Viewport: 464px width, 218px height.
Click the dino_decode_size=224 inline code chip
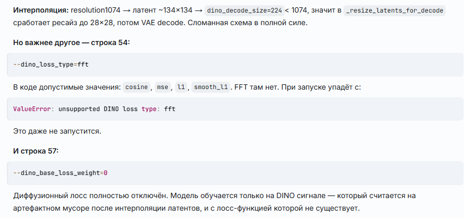244,10
